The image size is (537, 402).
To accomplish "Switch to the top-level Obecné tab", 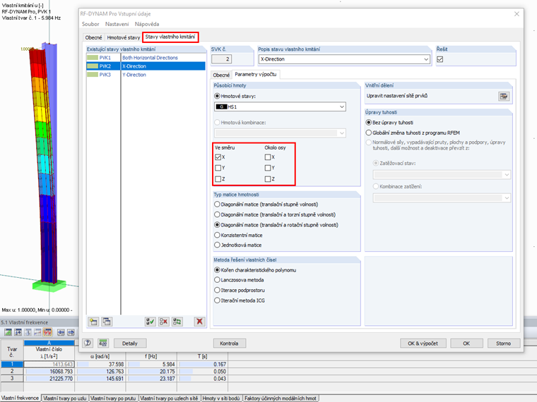I will coord(93,37).
